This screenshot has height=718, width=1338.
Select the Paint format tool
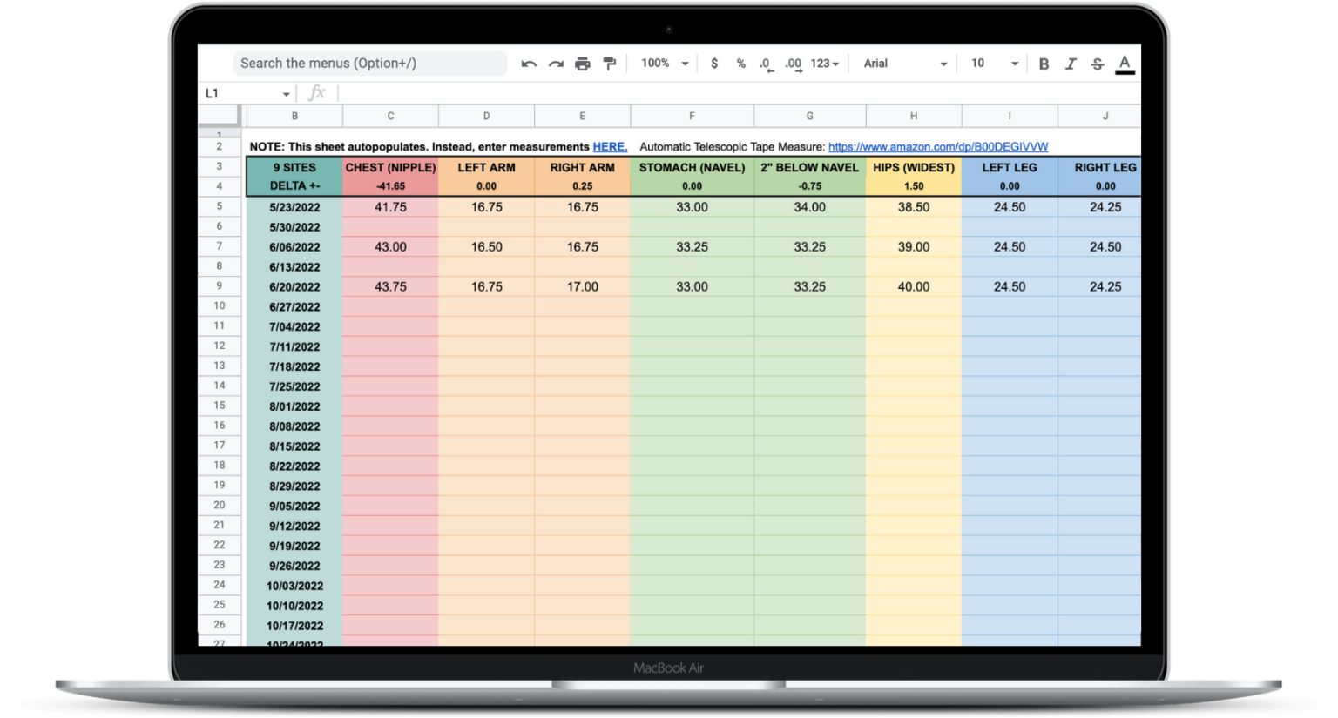pos(610,63)
